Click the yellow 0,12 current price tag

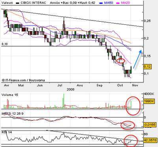point(147,67)
